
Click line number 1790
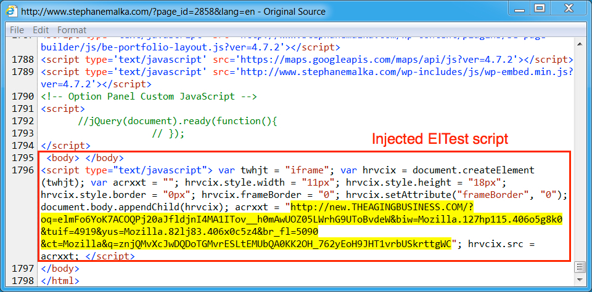23,97
